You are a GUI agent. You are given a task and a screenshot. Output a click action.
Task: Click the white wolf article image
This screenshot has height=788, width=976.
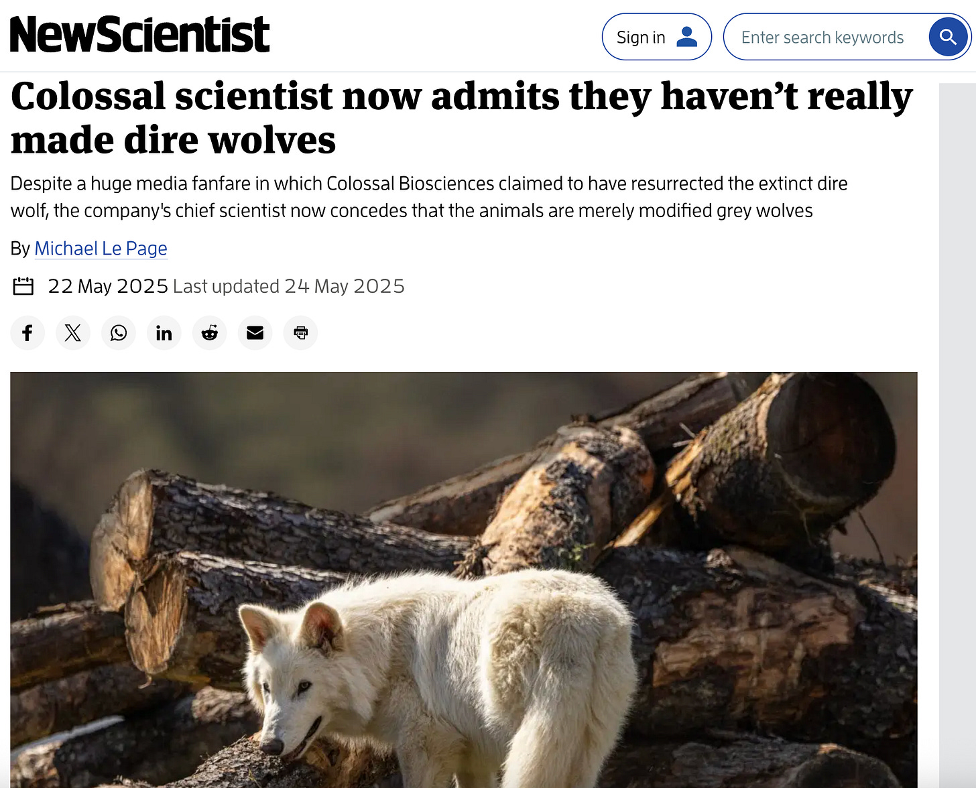[x=464, y=580]
